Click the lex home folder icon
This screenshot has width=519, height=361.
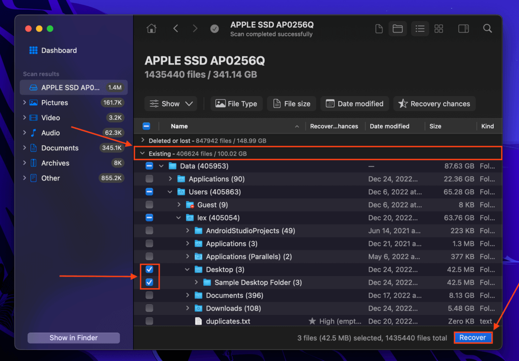click(190, 218)
